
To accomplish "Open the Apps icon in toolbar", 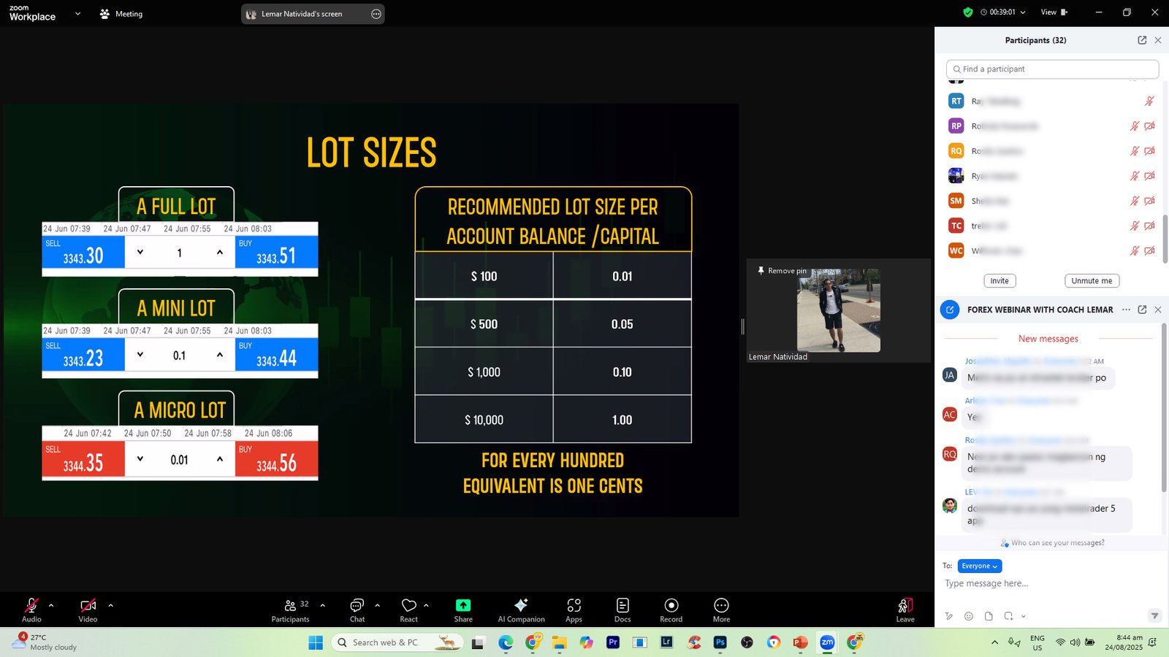I will [x=574, y=610].
